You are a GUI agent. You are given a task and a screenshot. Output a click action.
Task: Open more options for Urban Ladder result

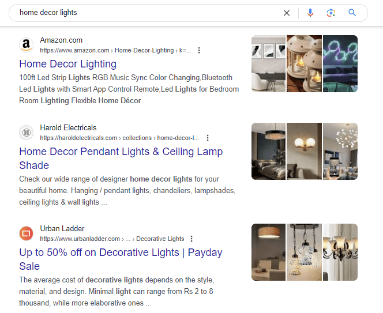[x=191, y=239]
